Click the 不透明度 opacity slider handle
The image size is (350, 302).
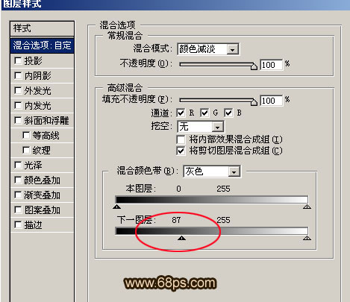pos(254,66)
